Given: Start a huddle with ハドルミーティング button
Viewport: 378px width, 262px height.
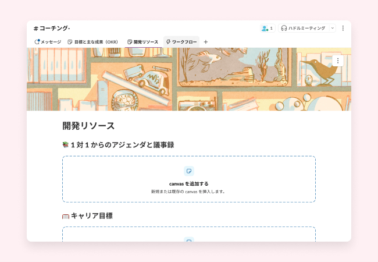Looking at the screenshot, I should [303, 28].
